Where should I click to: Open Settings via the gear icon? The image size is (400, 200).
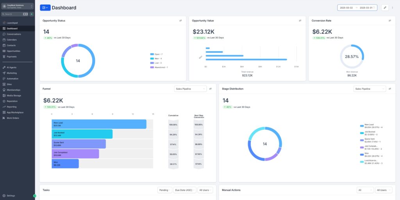[4, 195]
